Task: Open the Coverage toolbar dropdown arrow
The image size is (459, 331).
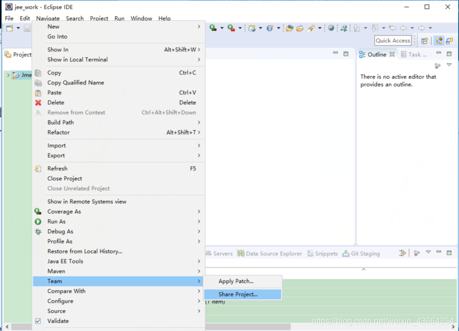Action: (x=222, y=28)
